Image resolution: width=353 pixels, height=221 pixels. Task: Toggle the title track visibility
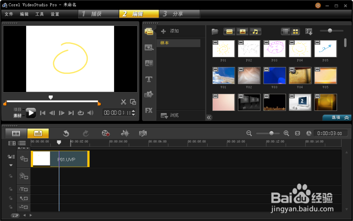tap(24, 189)
